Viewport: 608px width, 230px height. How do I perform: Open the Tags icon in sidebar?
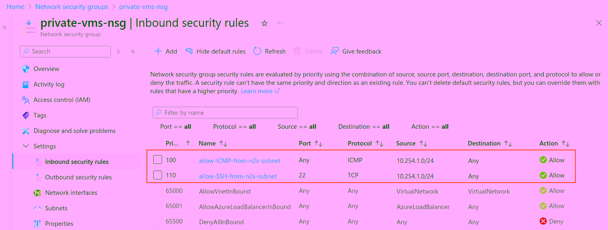[26, 115]
